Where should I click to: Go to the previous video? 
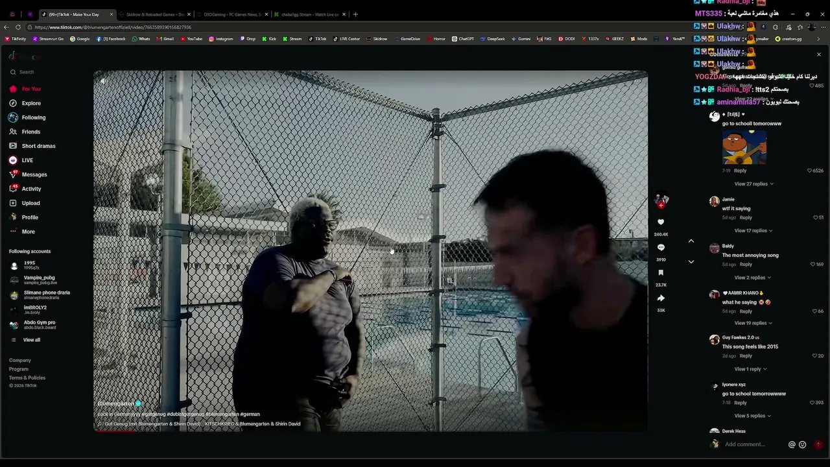691,241
